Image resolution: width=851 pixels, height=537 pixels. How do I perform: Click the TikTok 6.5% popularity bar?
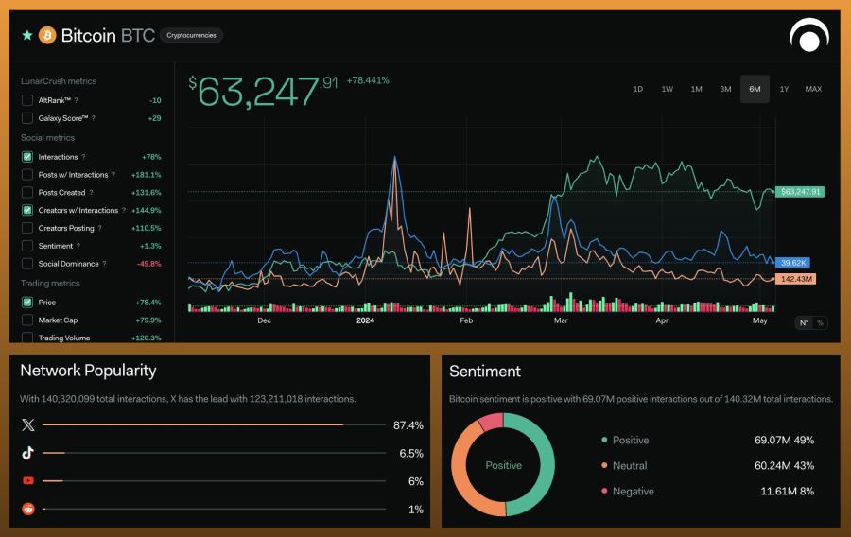click(x=214, y=453)
